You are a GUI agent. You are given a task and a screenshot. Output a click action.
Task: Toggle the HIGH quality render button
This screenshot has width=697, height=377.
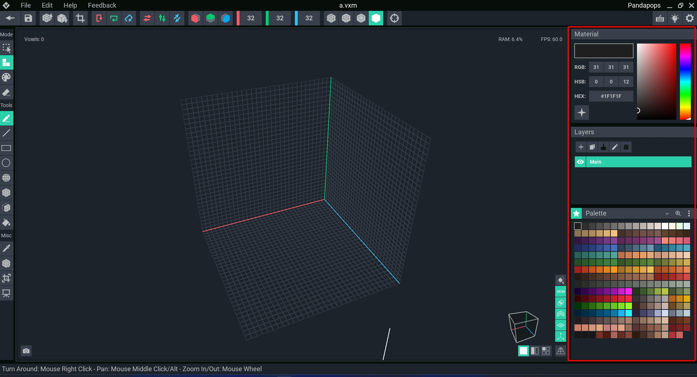point(561,291)
